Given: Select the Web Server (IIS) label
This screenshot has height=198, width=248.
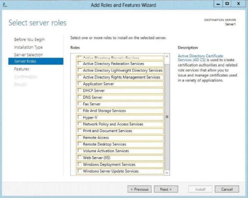Looking at the screenshot, I should point(97,158).
